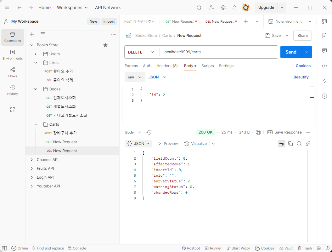The image size is (332, 252).
Task: Switch to the Scripts tab
Action: (207, 66)
